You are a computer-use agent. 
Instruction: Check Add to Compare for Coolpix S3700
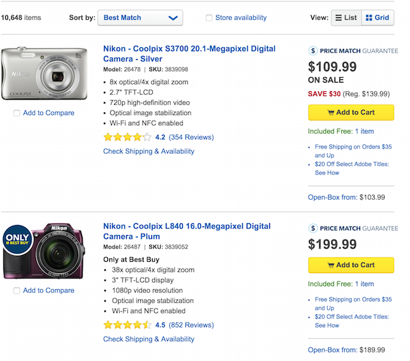point(17,113)
